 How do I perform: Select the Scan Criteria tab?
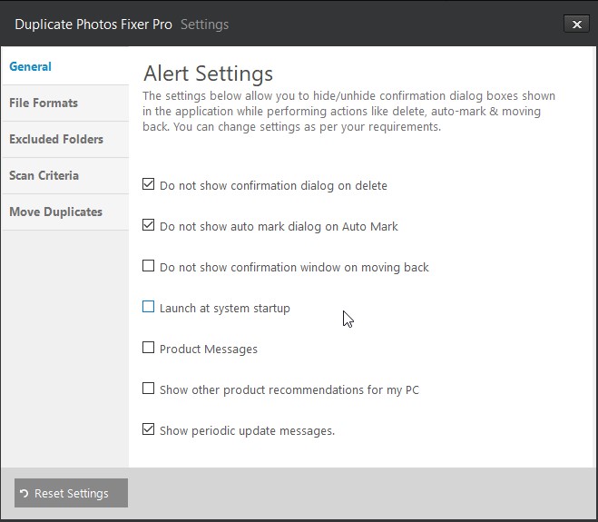pyautogui.click(x=44, y=176)
